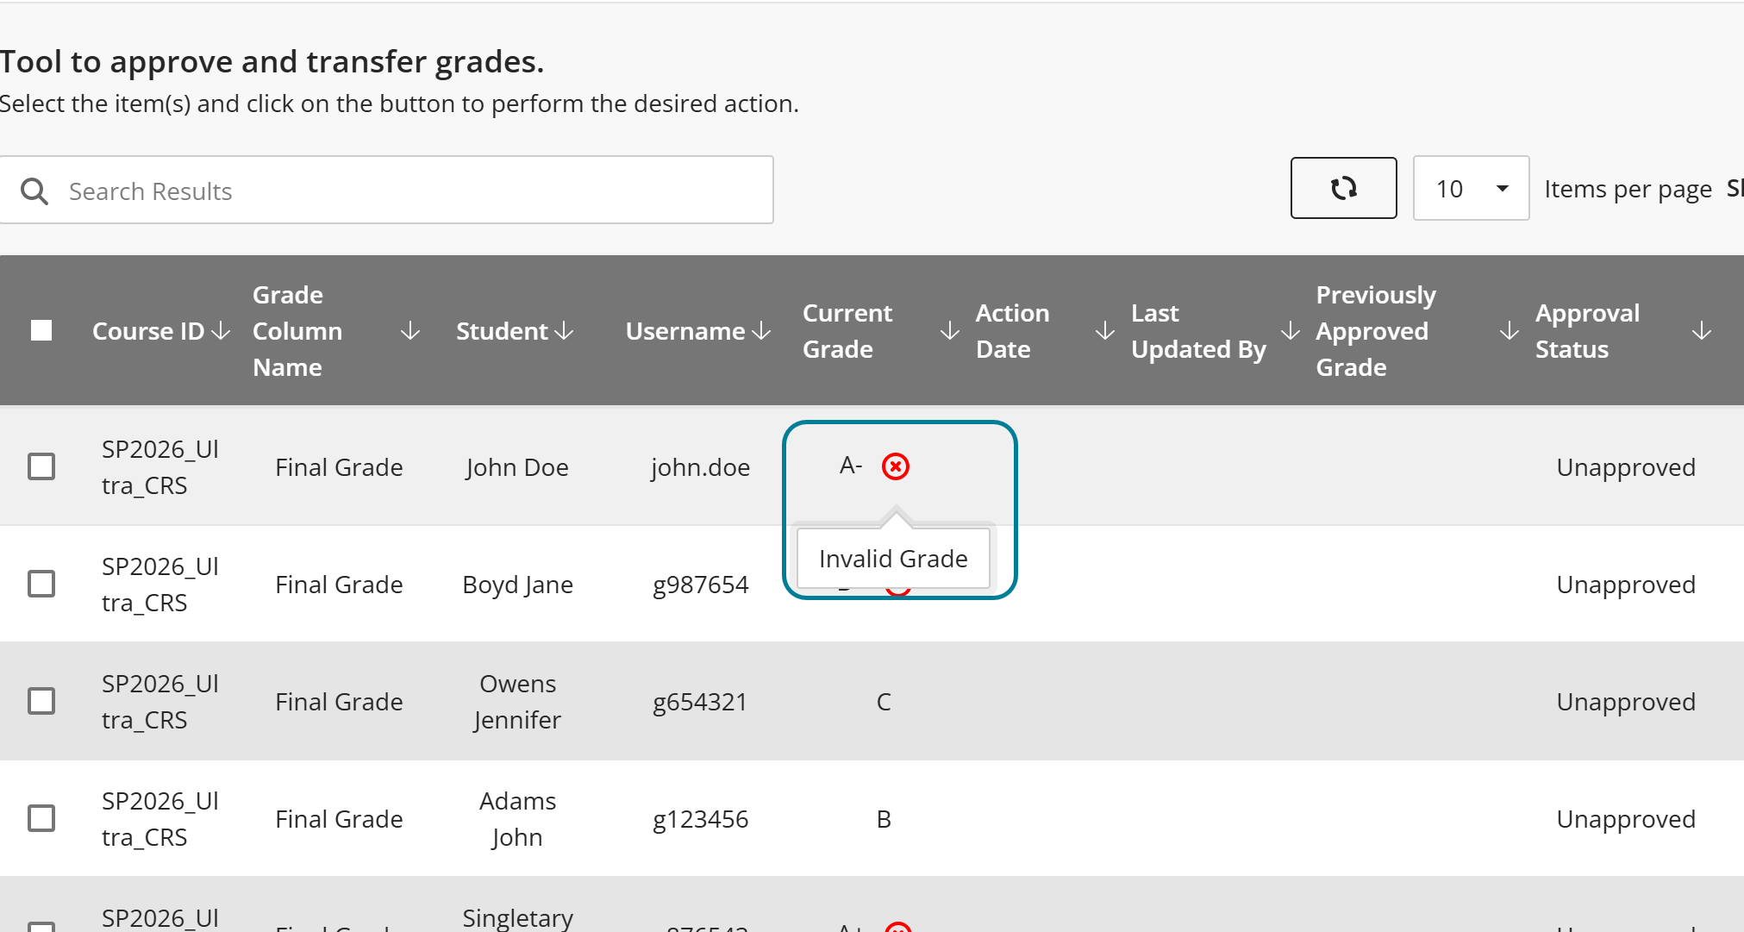1744x932 pixels.
Task: Select the header select-all checkbox
Action: tap(41, 330)
